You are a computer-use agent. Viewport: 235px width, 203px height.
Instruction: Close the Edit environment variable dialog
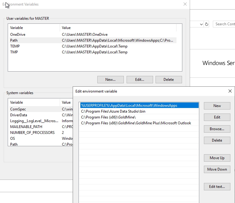click(x=230, y=91)
